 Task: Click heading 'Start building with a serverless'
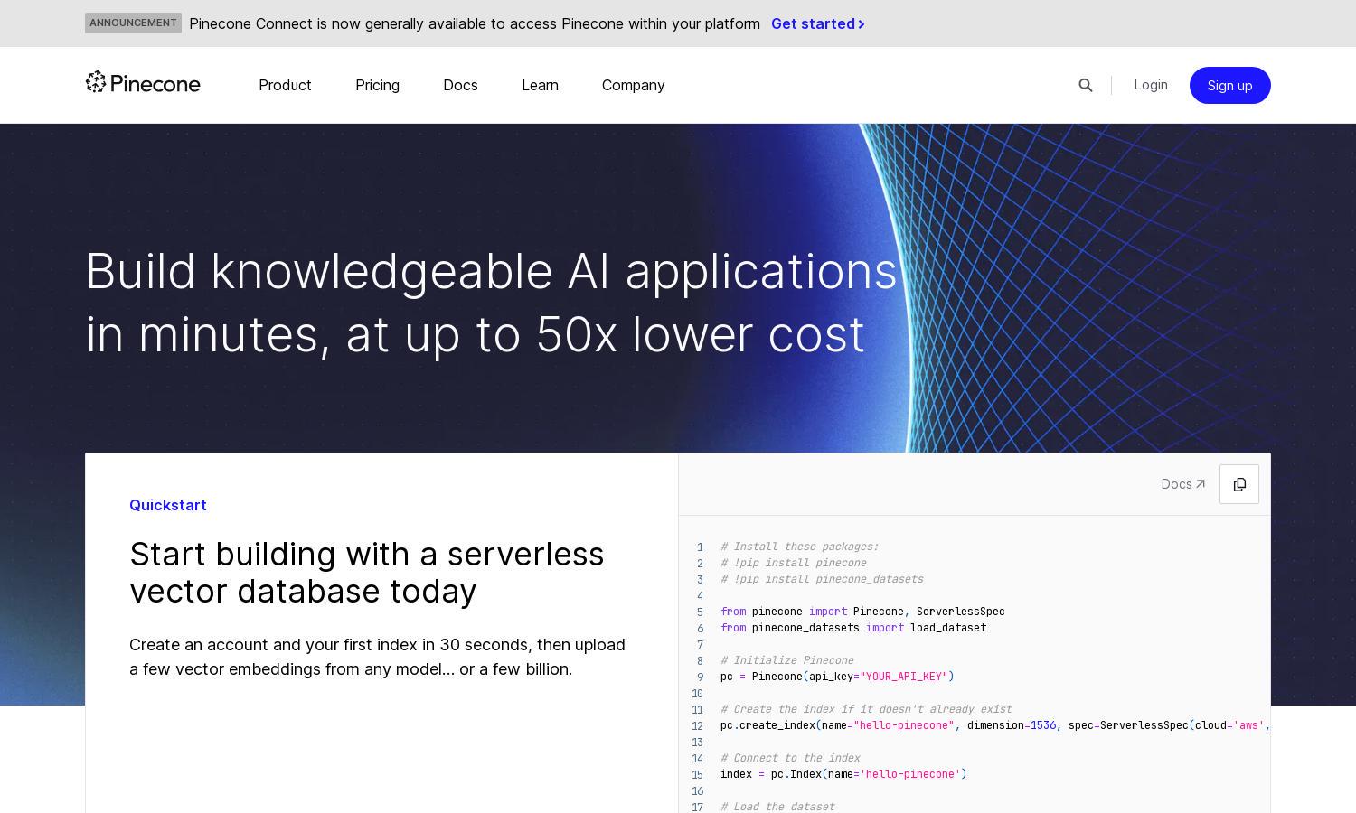click(367, 554)
